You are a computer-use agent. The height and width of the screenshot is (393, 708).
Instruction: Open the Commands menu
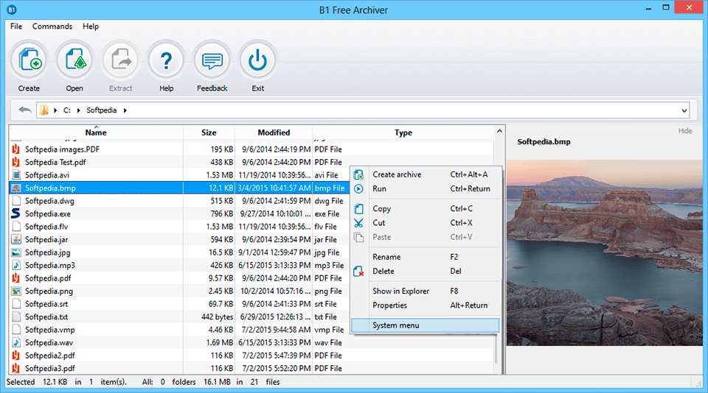click(x=52, y=26)
